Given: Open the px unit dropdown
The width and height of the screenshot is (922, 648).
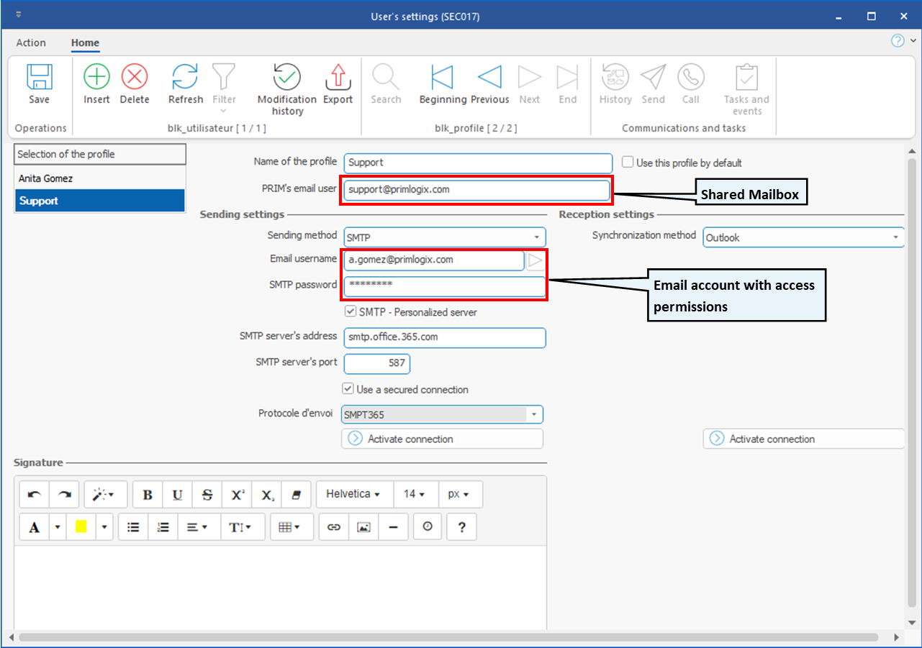Looking at the screenshot, I should (459, 495).
